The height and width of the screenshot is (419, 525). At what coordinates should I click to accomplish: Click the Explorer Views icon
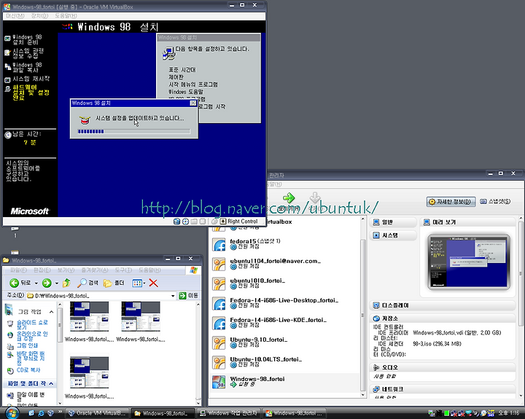tap(139, 283)
